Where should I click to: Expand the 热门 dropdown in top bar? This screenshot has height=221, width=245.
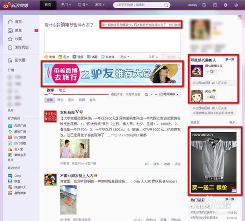pyautogui.click(x=66, y=5)
